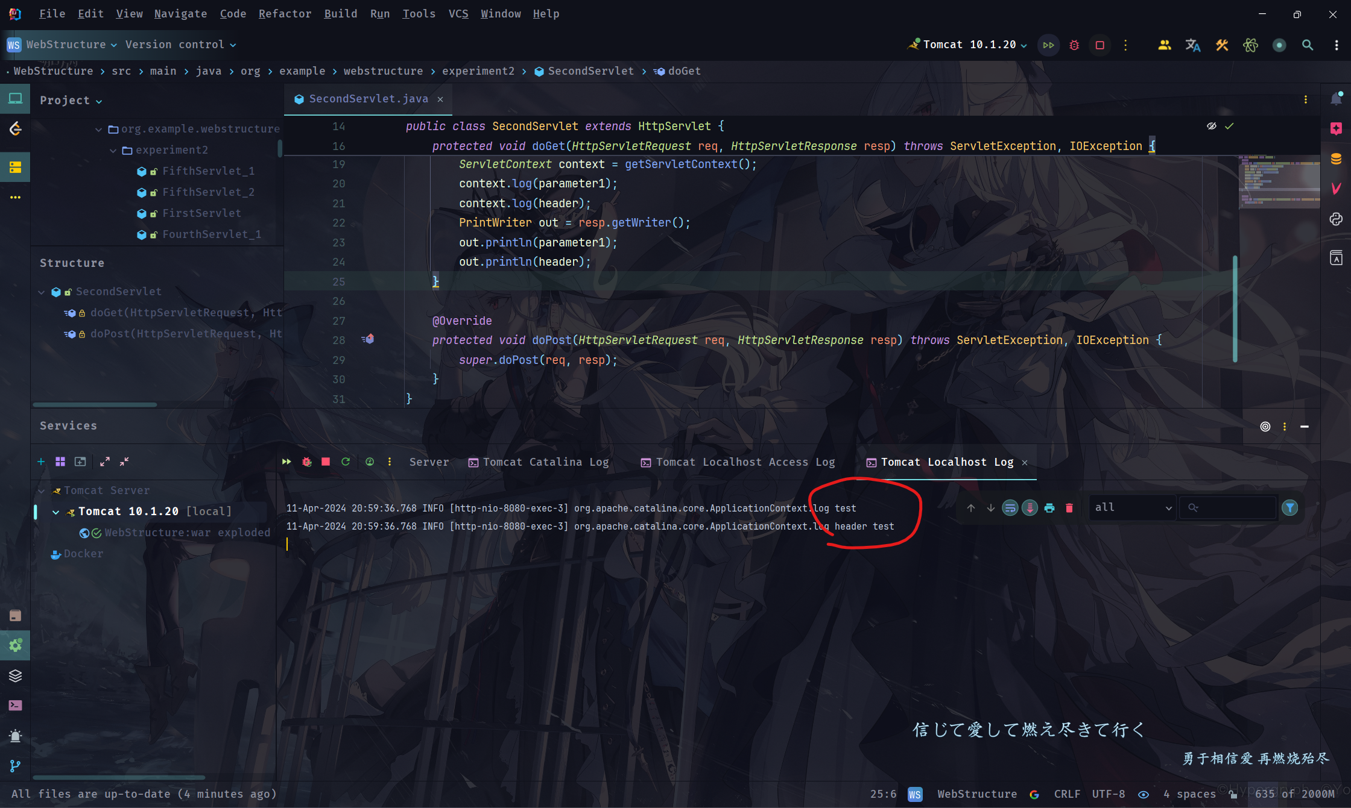
Task: Click SecondServlet breadcrumb
Action: 584,71
